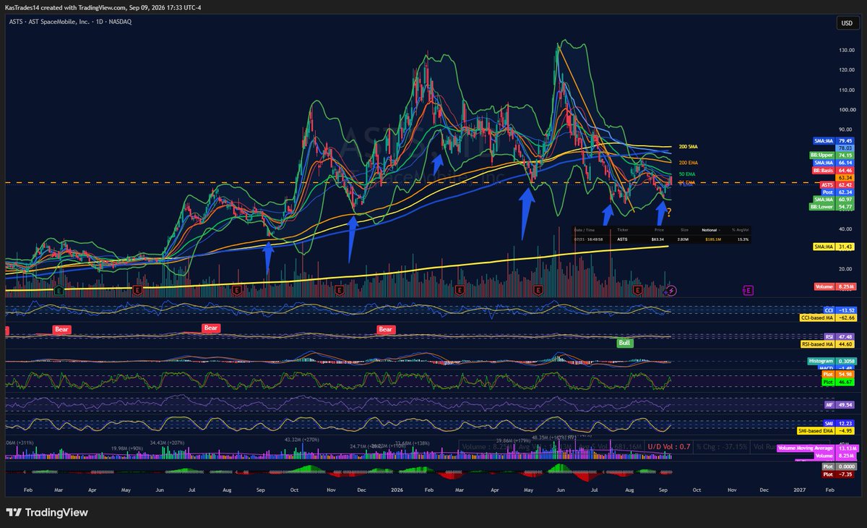
Task: Click the % Chg : -37.15% readout
Action: point(723,447)
